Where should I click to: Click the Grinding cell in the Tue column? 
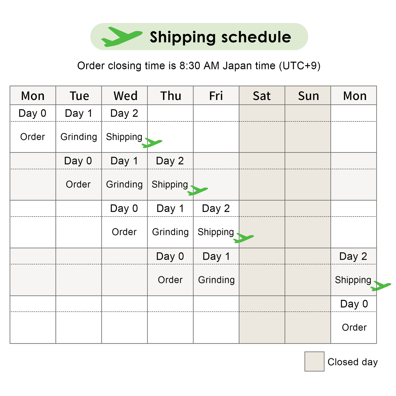coord(79,137)
